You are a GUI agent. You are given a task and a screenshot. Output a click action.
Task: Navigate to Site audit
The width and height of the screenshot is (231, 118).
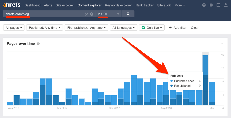coord(164,5)
